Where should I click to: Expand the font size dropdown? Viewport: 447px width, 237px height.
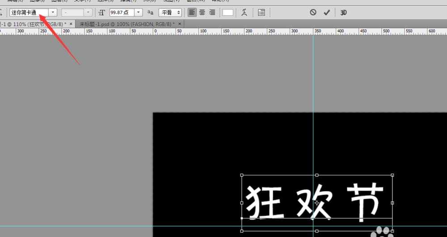pos(138,12)
